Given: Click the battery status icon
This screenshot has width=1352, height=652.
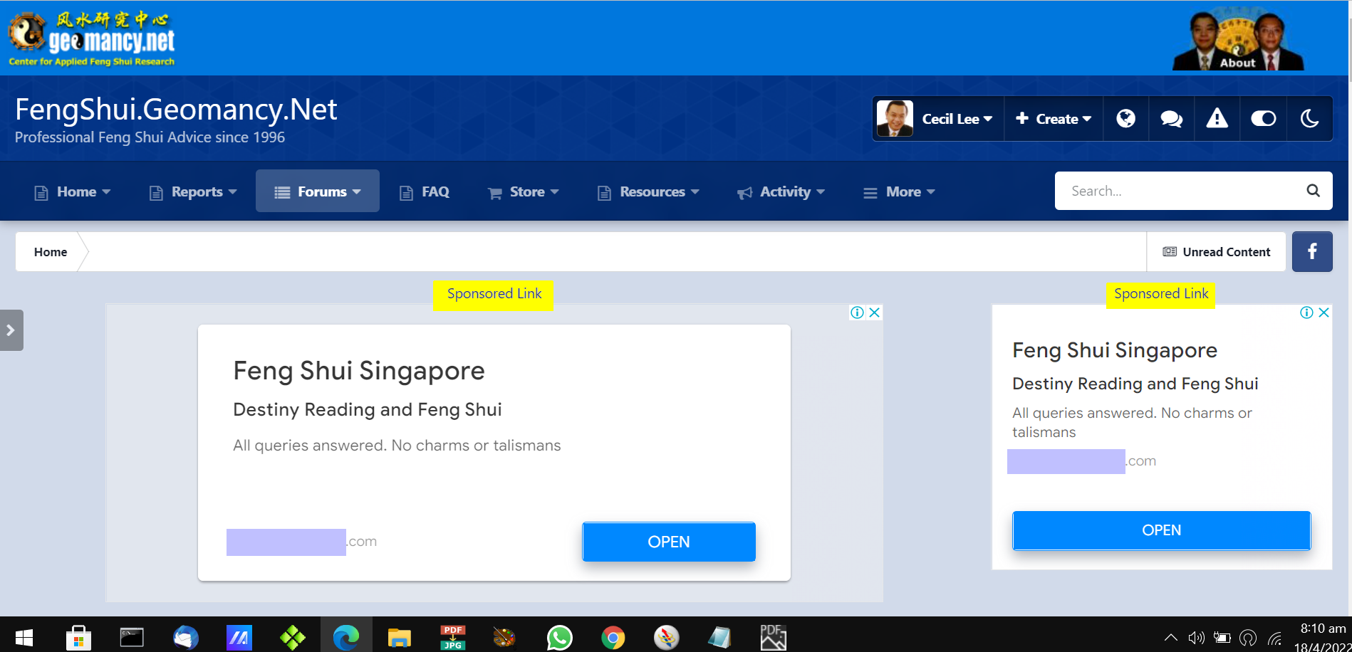Looking at the screenshot, I should pyautogui.click(x=1222, y=638).
